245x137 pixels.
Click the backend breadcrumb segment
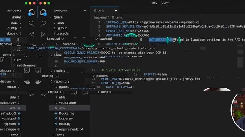pos(100,18)
